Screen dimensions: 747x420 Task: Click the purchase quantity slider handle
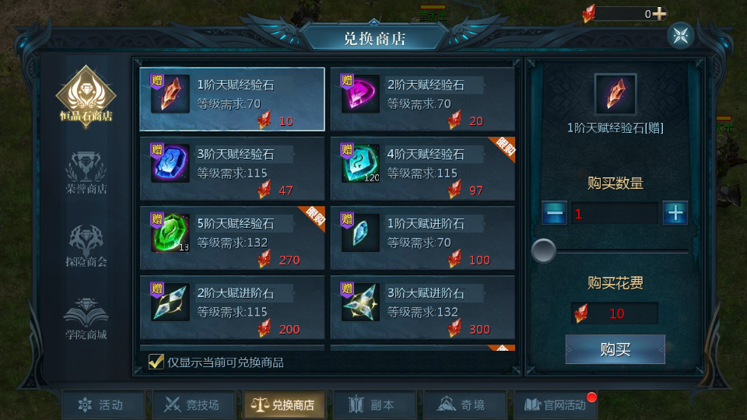[x=544, y=251]
